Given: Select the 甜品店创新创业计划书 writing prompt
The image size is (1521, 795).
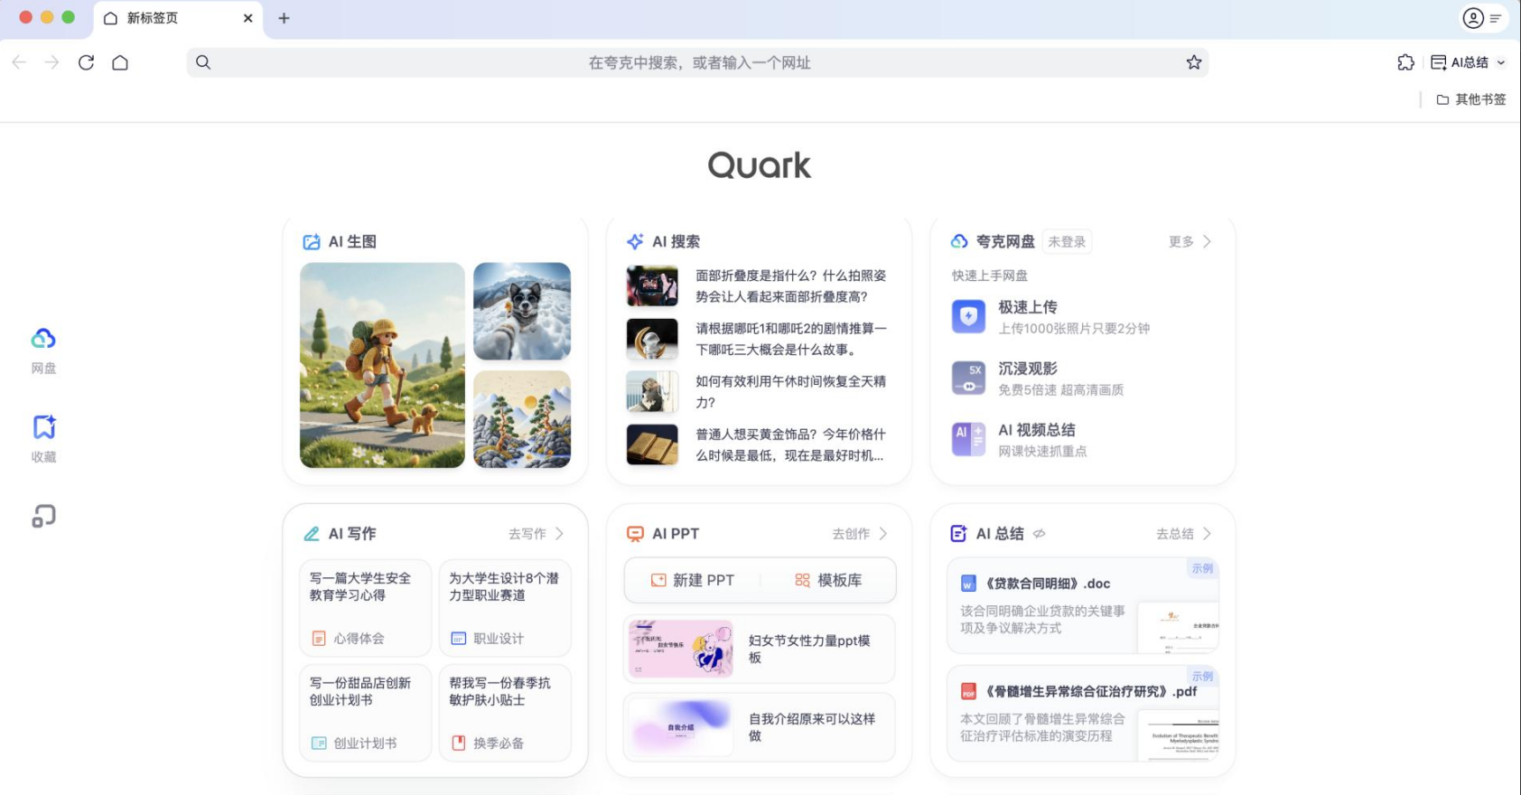Looking at the screenshot, I should click(366, 713).
